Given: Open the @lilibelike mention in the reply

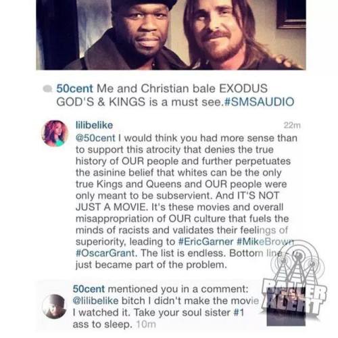Looking at the screenshot, I should 96,301.
